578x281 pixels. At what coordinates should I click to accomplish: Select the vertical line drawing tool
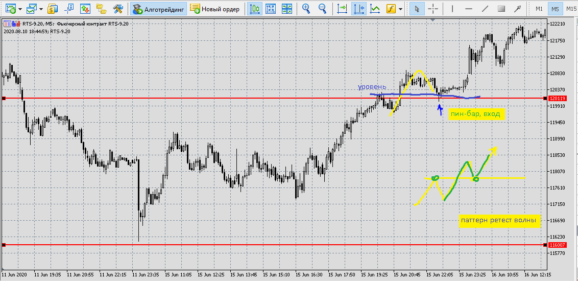pyautogui.click(x=453, y=9)
